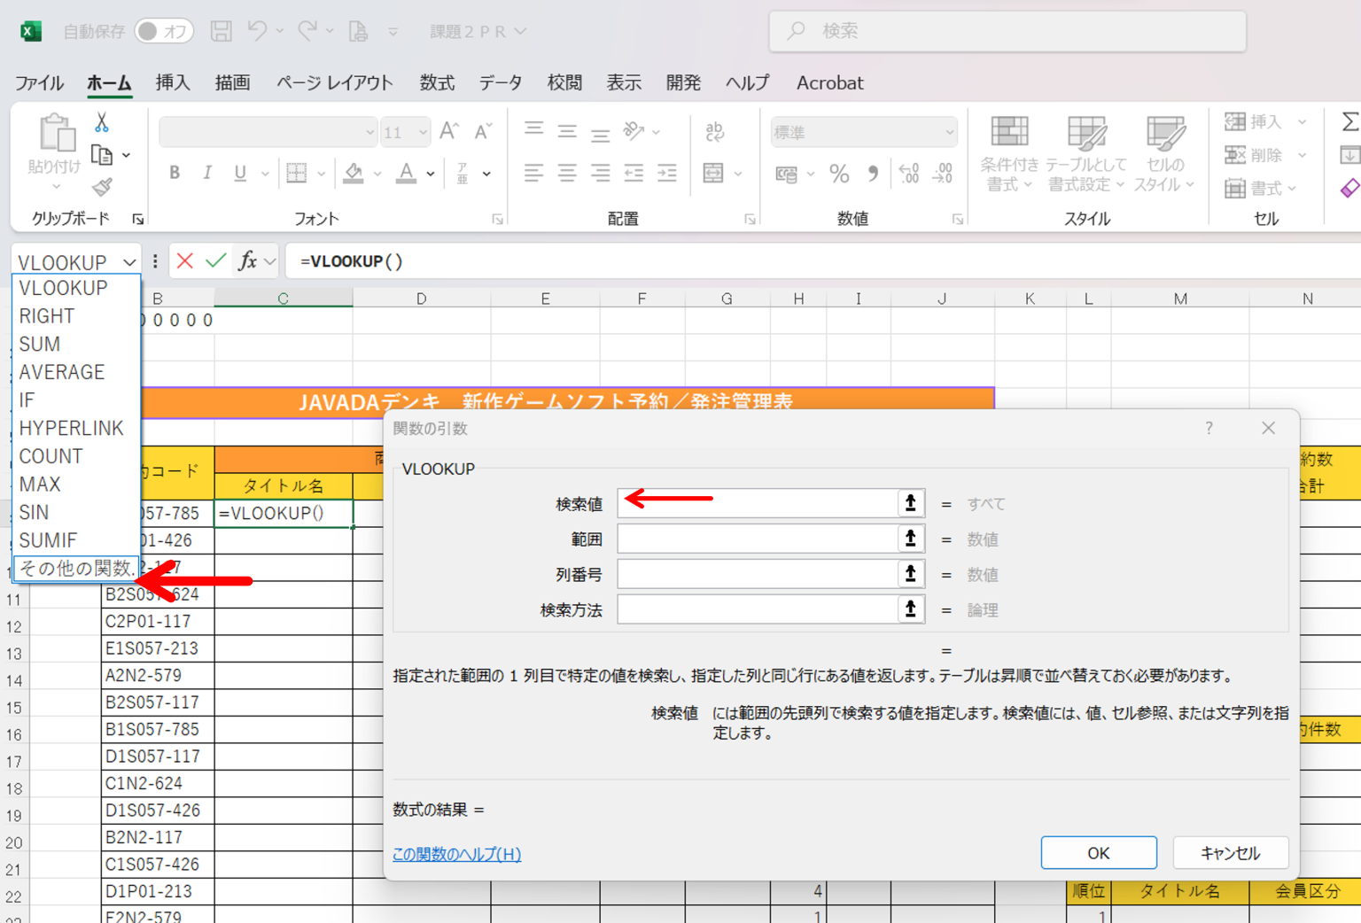Open the Name Box function dropdown

tap(128, 260)
